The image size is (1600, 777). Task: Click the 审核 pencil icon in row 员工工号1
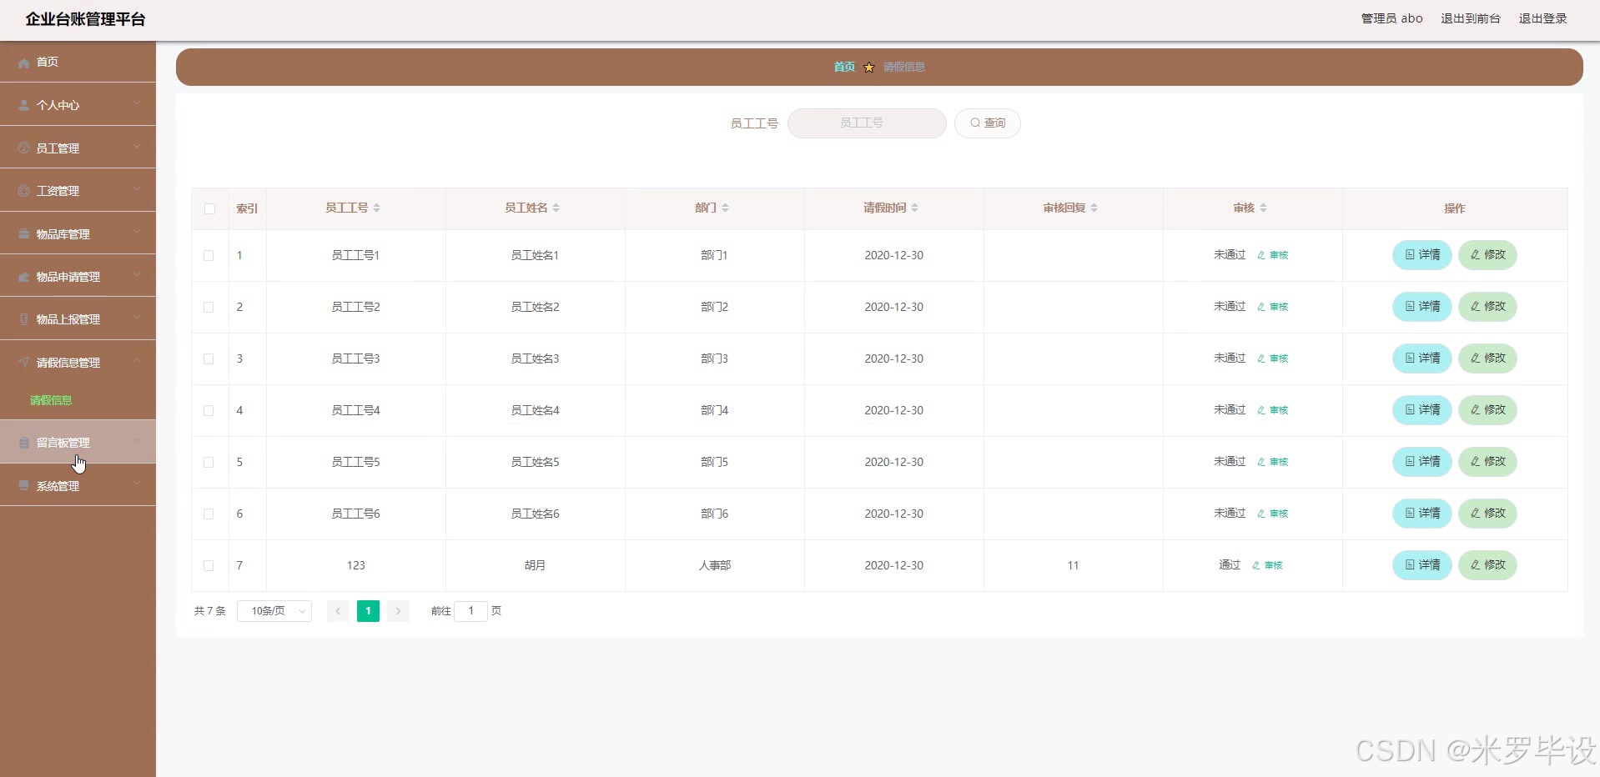[1261, 255]
